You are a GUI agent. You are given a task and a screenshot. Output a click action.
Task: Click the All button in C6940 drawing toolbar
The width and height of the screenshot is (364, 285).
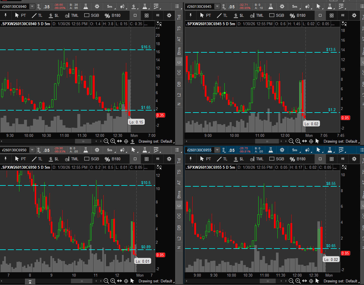[x=158, y=15]
